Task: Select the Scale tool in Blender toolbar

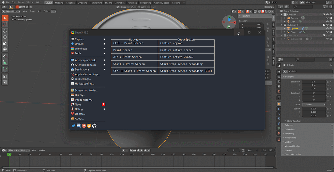Action: [x=5, y=43]
